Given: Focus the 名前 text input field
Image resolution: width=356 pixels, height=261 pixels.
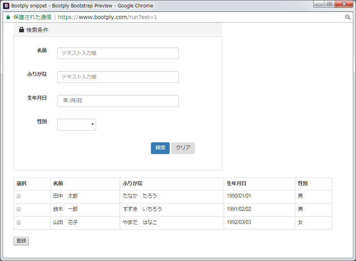Looking at the screenshot, I should tap(117, 53).
